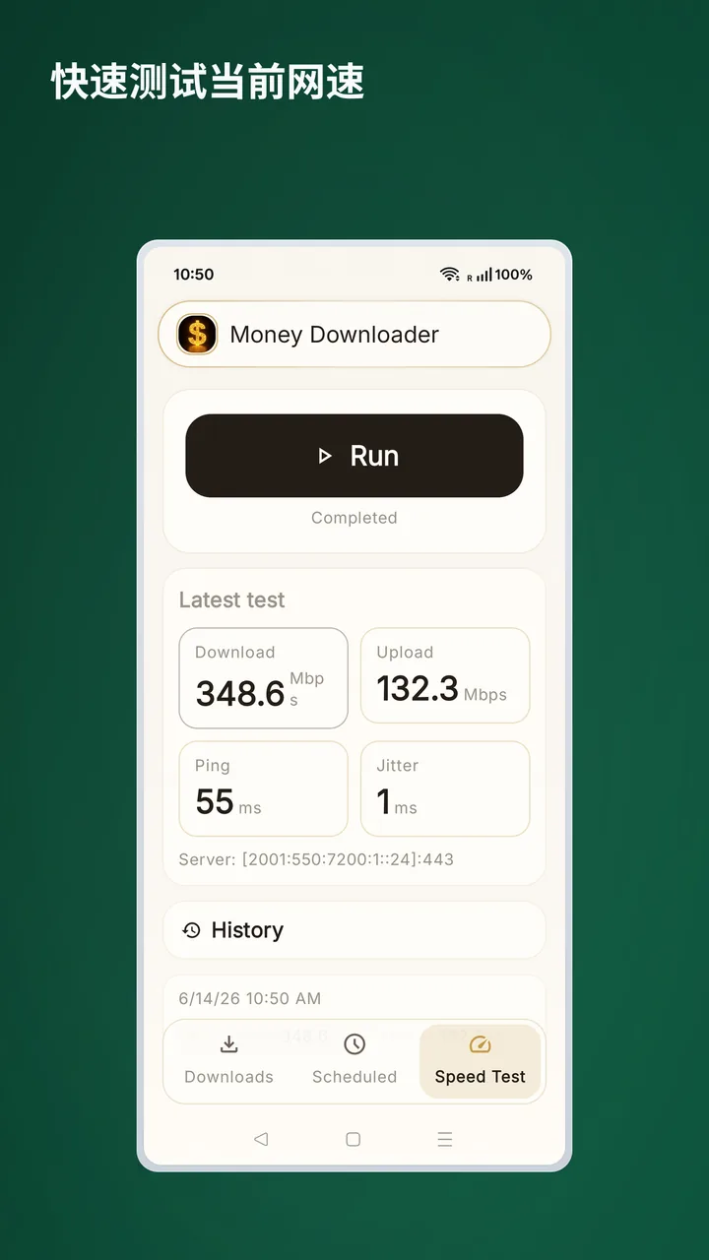Image resolution: width=709 pixels, height=1260 pixels.
Task: Open the History section header
Action: click(354, 930)
